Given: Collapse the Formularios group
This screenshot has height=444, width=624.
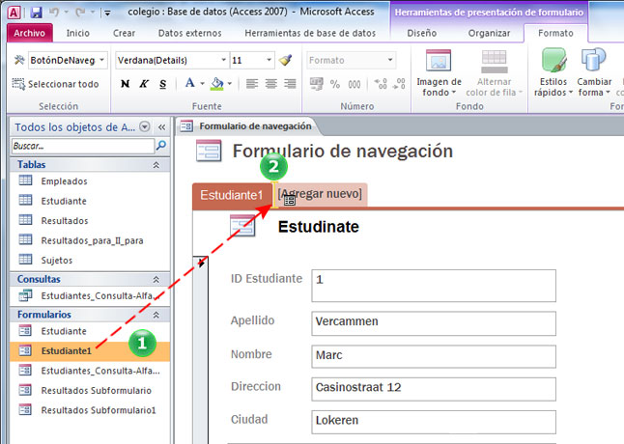Looking at the screenshot, I should pos(156,315).
